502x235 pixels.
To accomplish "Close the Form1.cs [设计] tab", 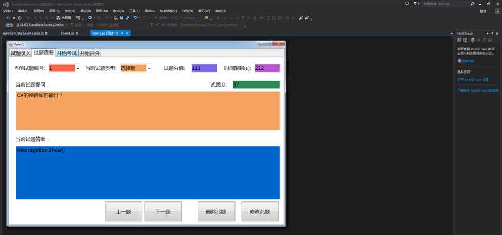I will point(127,33).
